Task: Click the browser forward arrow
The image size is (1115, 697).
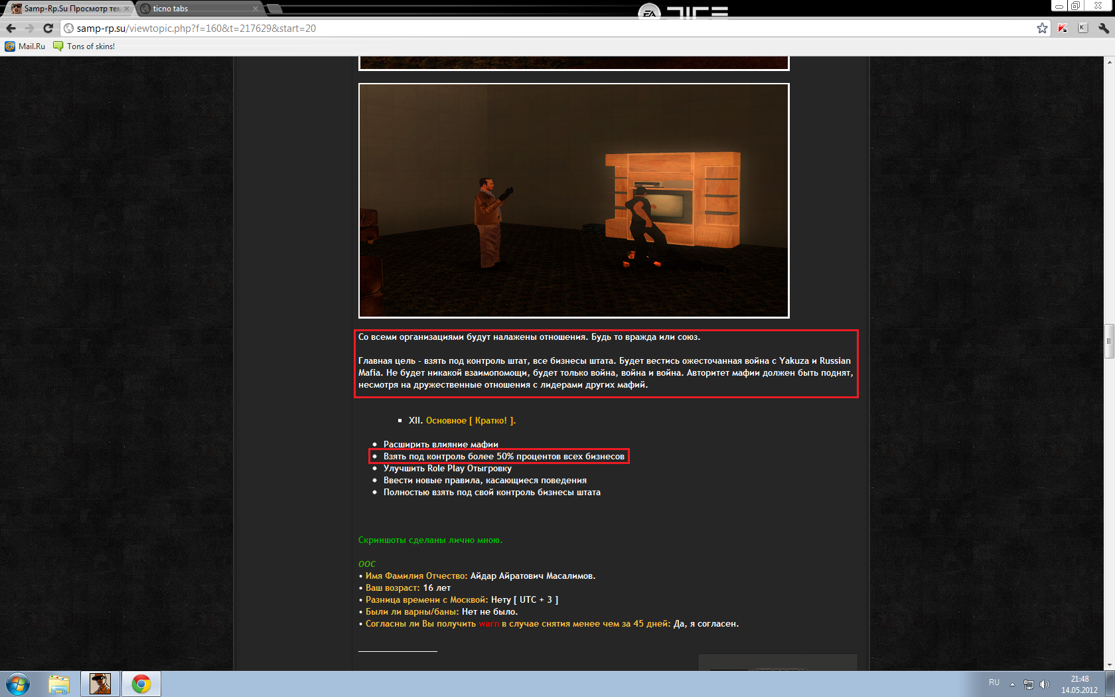Action: click(x=29, y=28)
